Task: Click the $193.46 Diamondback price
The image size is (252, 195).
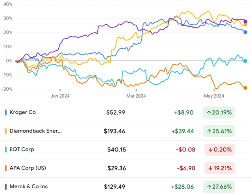Action: pos(115,131)
